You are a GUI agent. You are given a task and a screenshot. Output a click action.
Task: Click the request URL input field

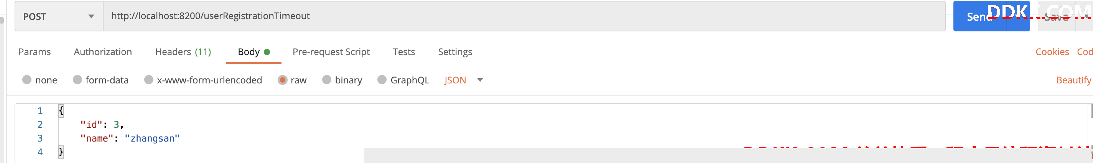coord(524,16)
